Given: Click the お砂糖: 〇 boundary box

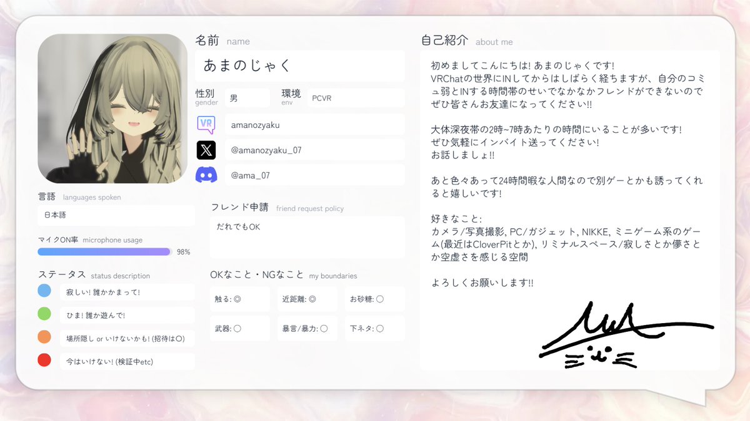Looking at the screenshot, I should click(x=374, y=299).
